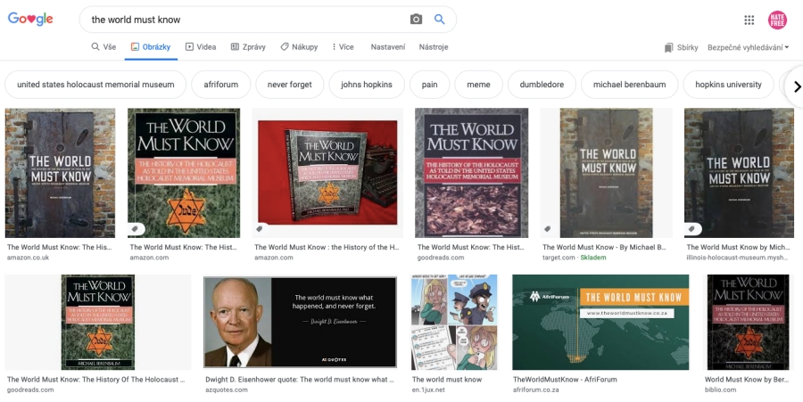Screen dimensions: 803x402
Task: Open the Nákupy tab
Action: click(x=299, y=47)
